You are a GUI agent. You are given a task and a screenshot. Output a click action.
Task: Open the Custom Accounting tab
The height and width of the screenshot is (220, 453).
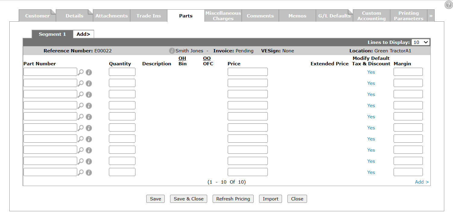[372, 16]
